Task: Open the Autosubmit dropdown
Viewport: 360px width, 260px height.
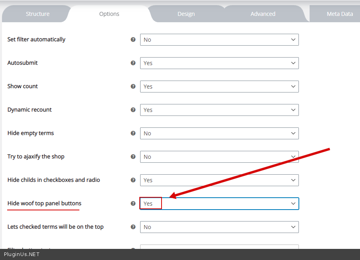Action: click(219, 63)
